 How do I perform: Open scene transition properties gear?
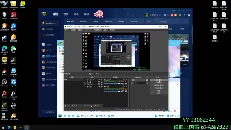click(x=147, y=80)
